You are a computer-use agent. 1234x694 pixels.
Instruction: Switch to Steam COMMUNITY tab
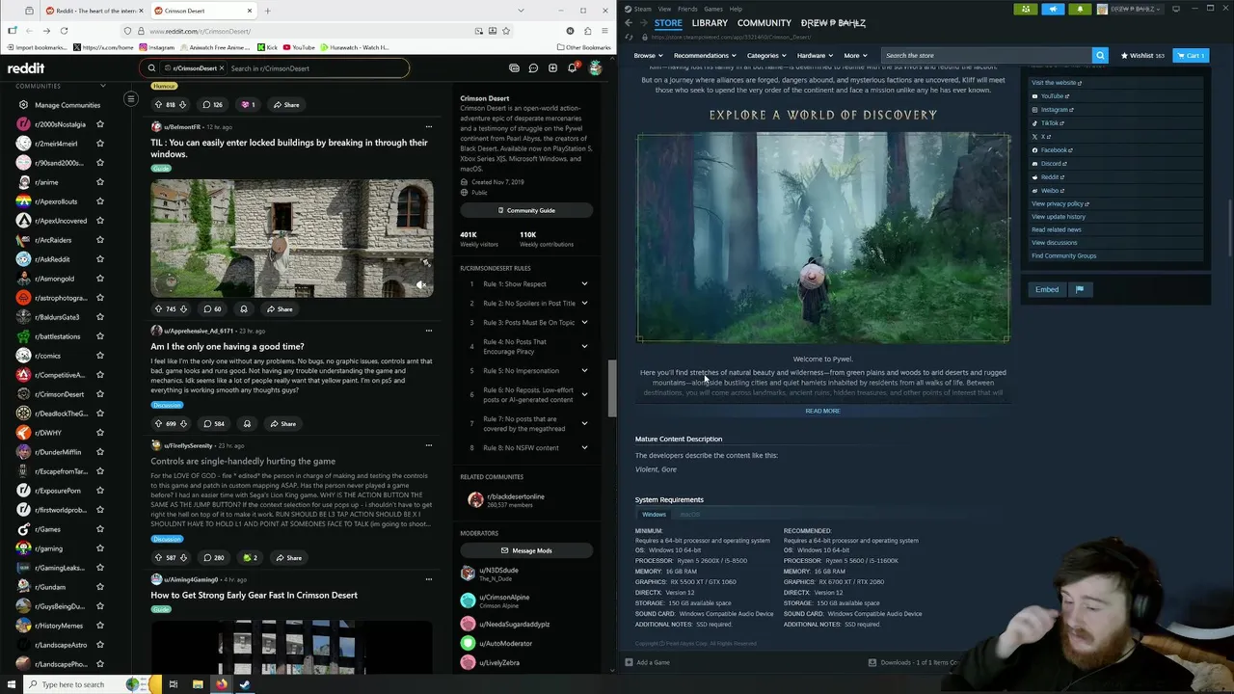[x=764, y=23]
